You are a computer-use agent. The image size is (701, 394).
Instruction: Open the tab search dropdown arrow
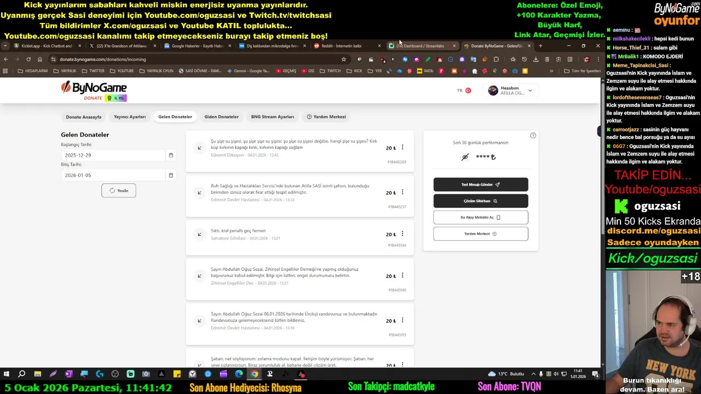tap(5, 46)
